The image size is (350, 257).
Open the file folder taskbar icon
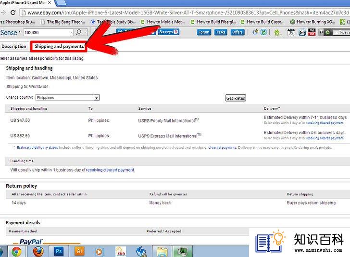(x=162, y=252)
